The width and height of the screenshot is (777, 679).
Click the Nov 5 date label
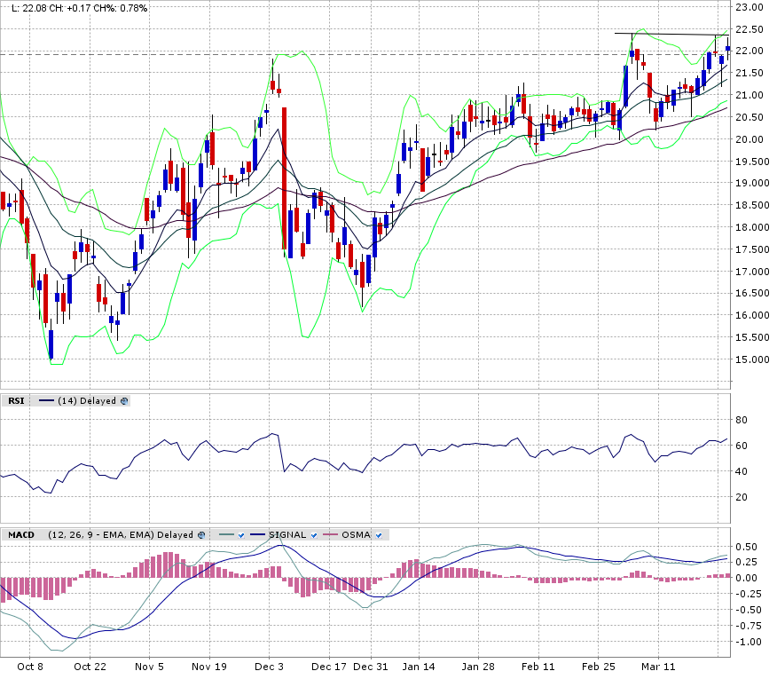pyautogui.click(x=149, y=666)
